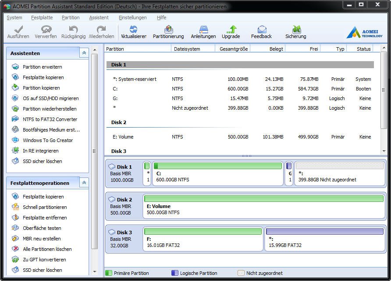391x281 pixels.
Task: Open the Partitionierung toolbar tool
Action: click(169, 29)
